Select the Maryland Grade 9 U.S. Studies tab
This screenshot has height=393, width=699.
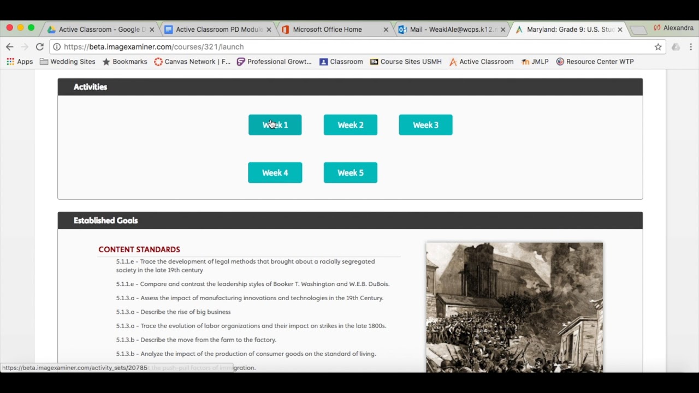coord(570,29)
